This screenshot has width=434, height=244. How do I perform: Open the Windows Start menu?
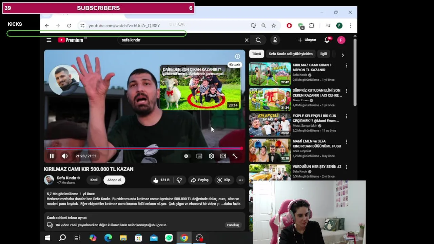pyautogui.click(x=47, y=238)
